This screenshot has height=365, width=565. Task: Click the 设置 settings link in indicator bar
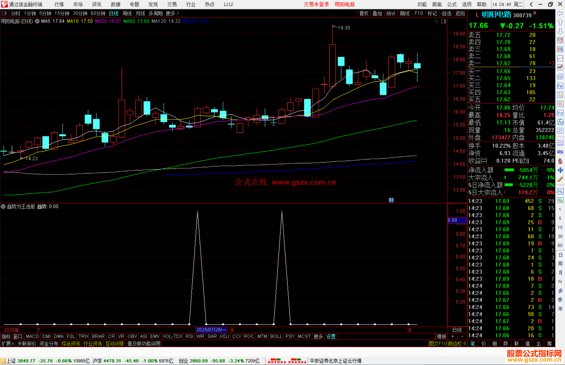pos(331,336)
